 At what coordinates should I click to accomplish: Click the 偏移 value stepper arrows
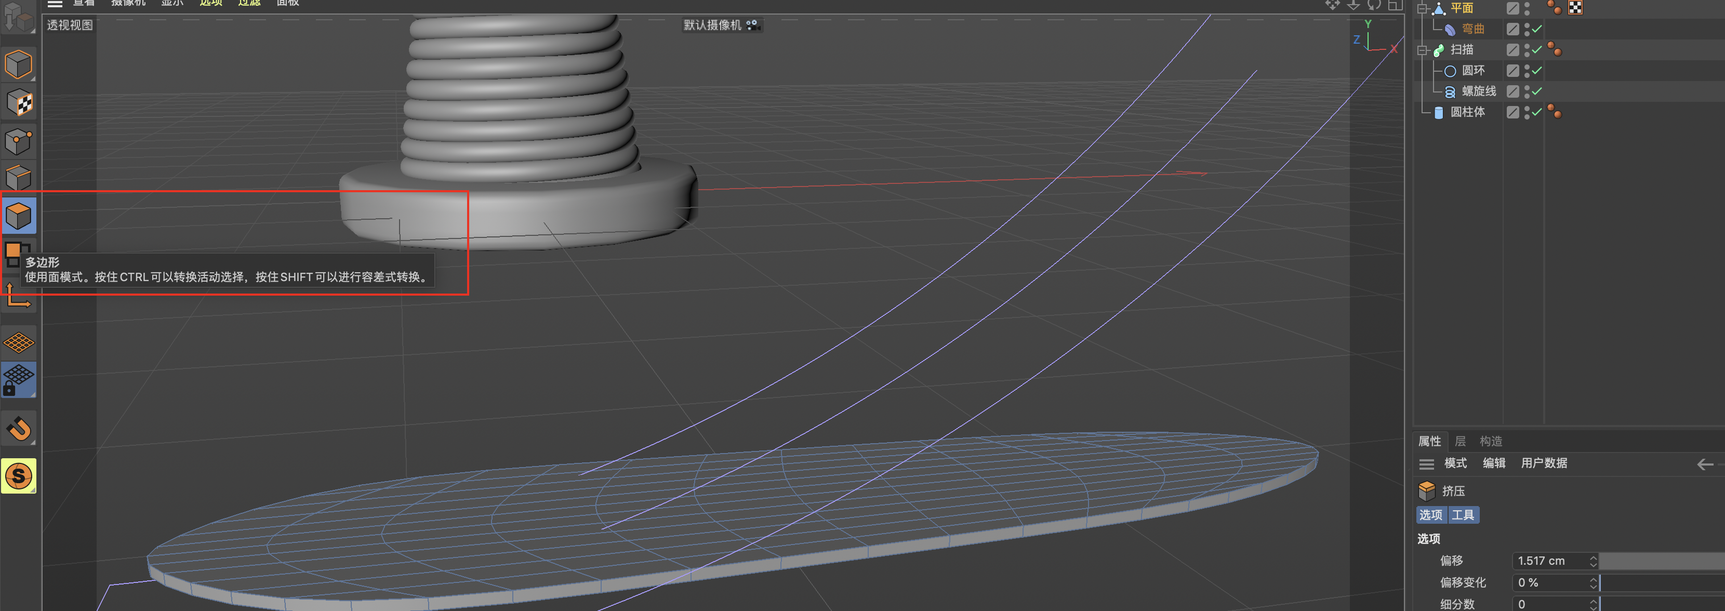coord(1593,561)
